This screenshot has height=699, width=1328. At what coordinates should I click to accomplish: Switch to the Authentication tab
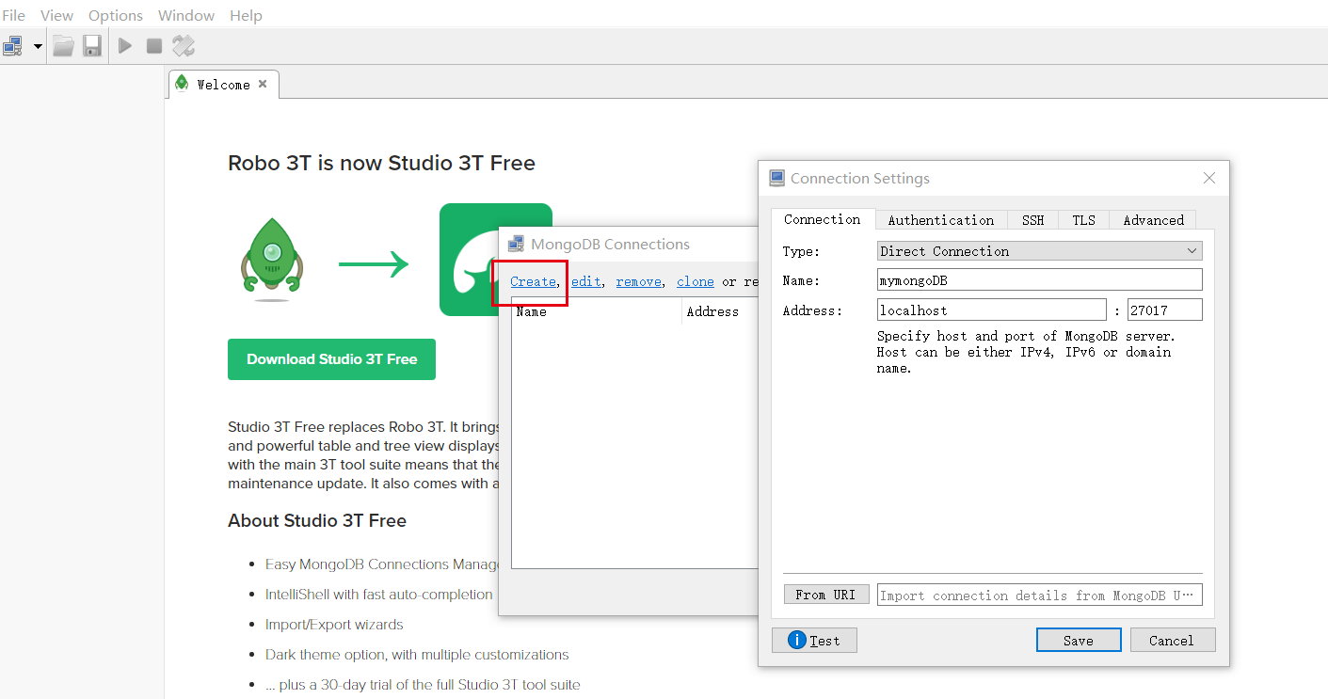tap(941, 220)
